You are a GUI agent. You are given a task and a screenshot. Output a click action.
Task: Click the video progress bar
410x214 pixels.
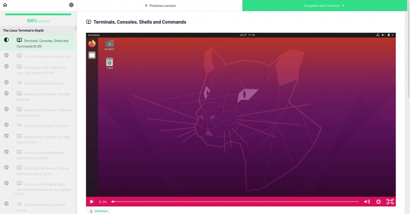[235, 202]
